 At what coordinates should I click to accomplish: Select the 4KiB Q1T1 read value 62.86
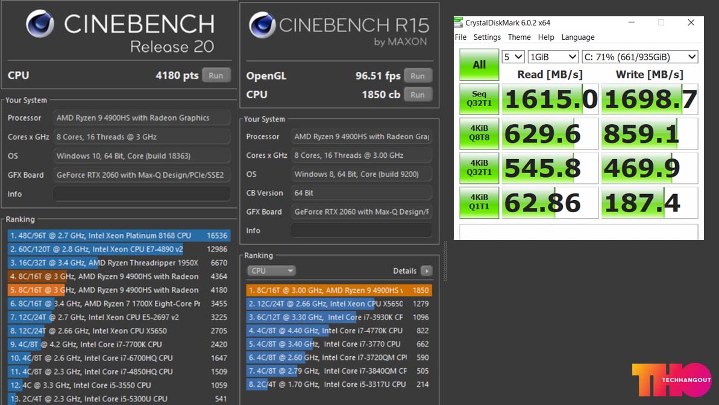click(550, 202)
